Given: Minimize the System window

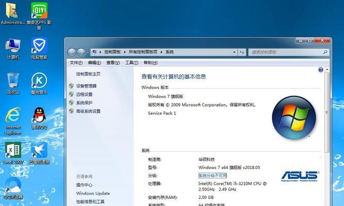Looking at the screenshot, I should (301, 41).
